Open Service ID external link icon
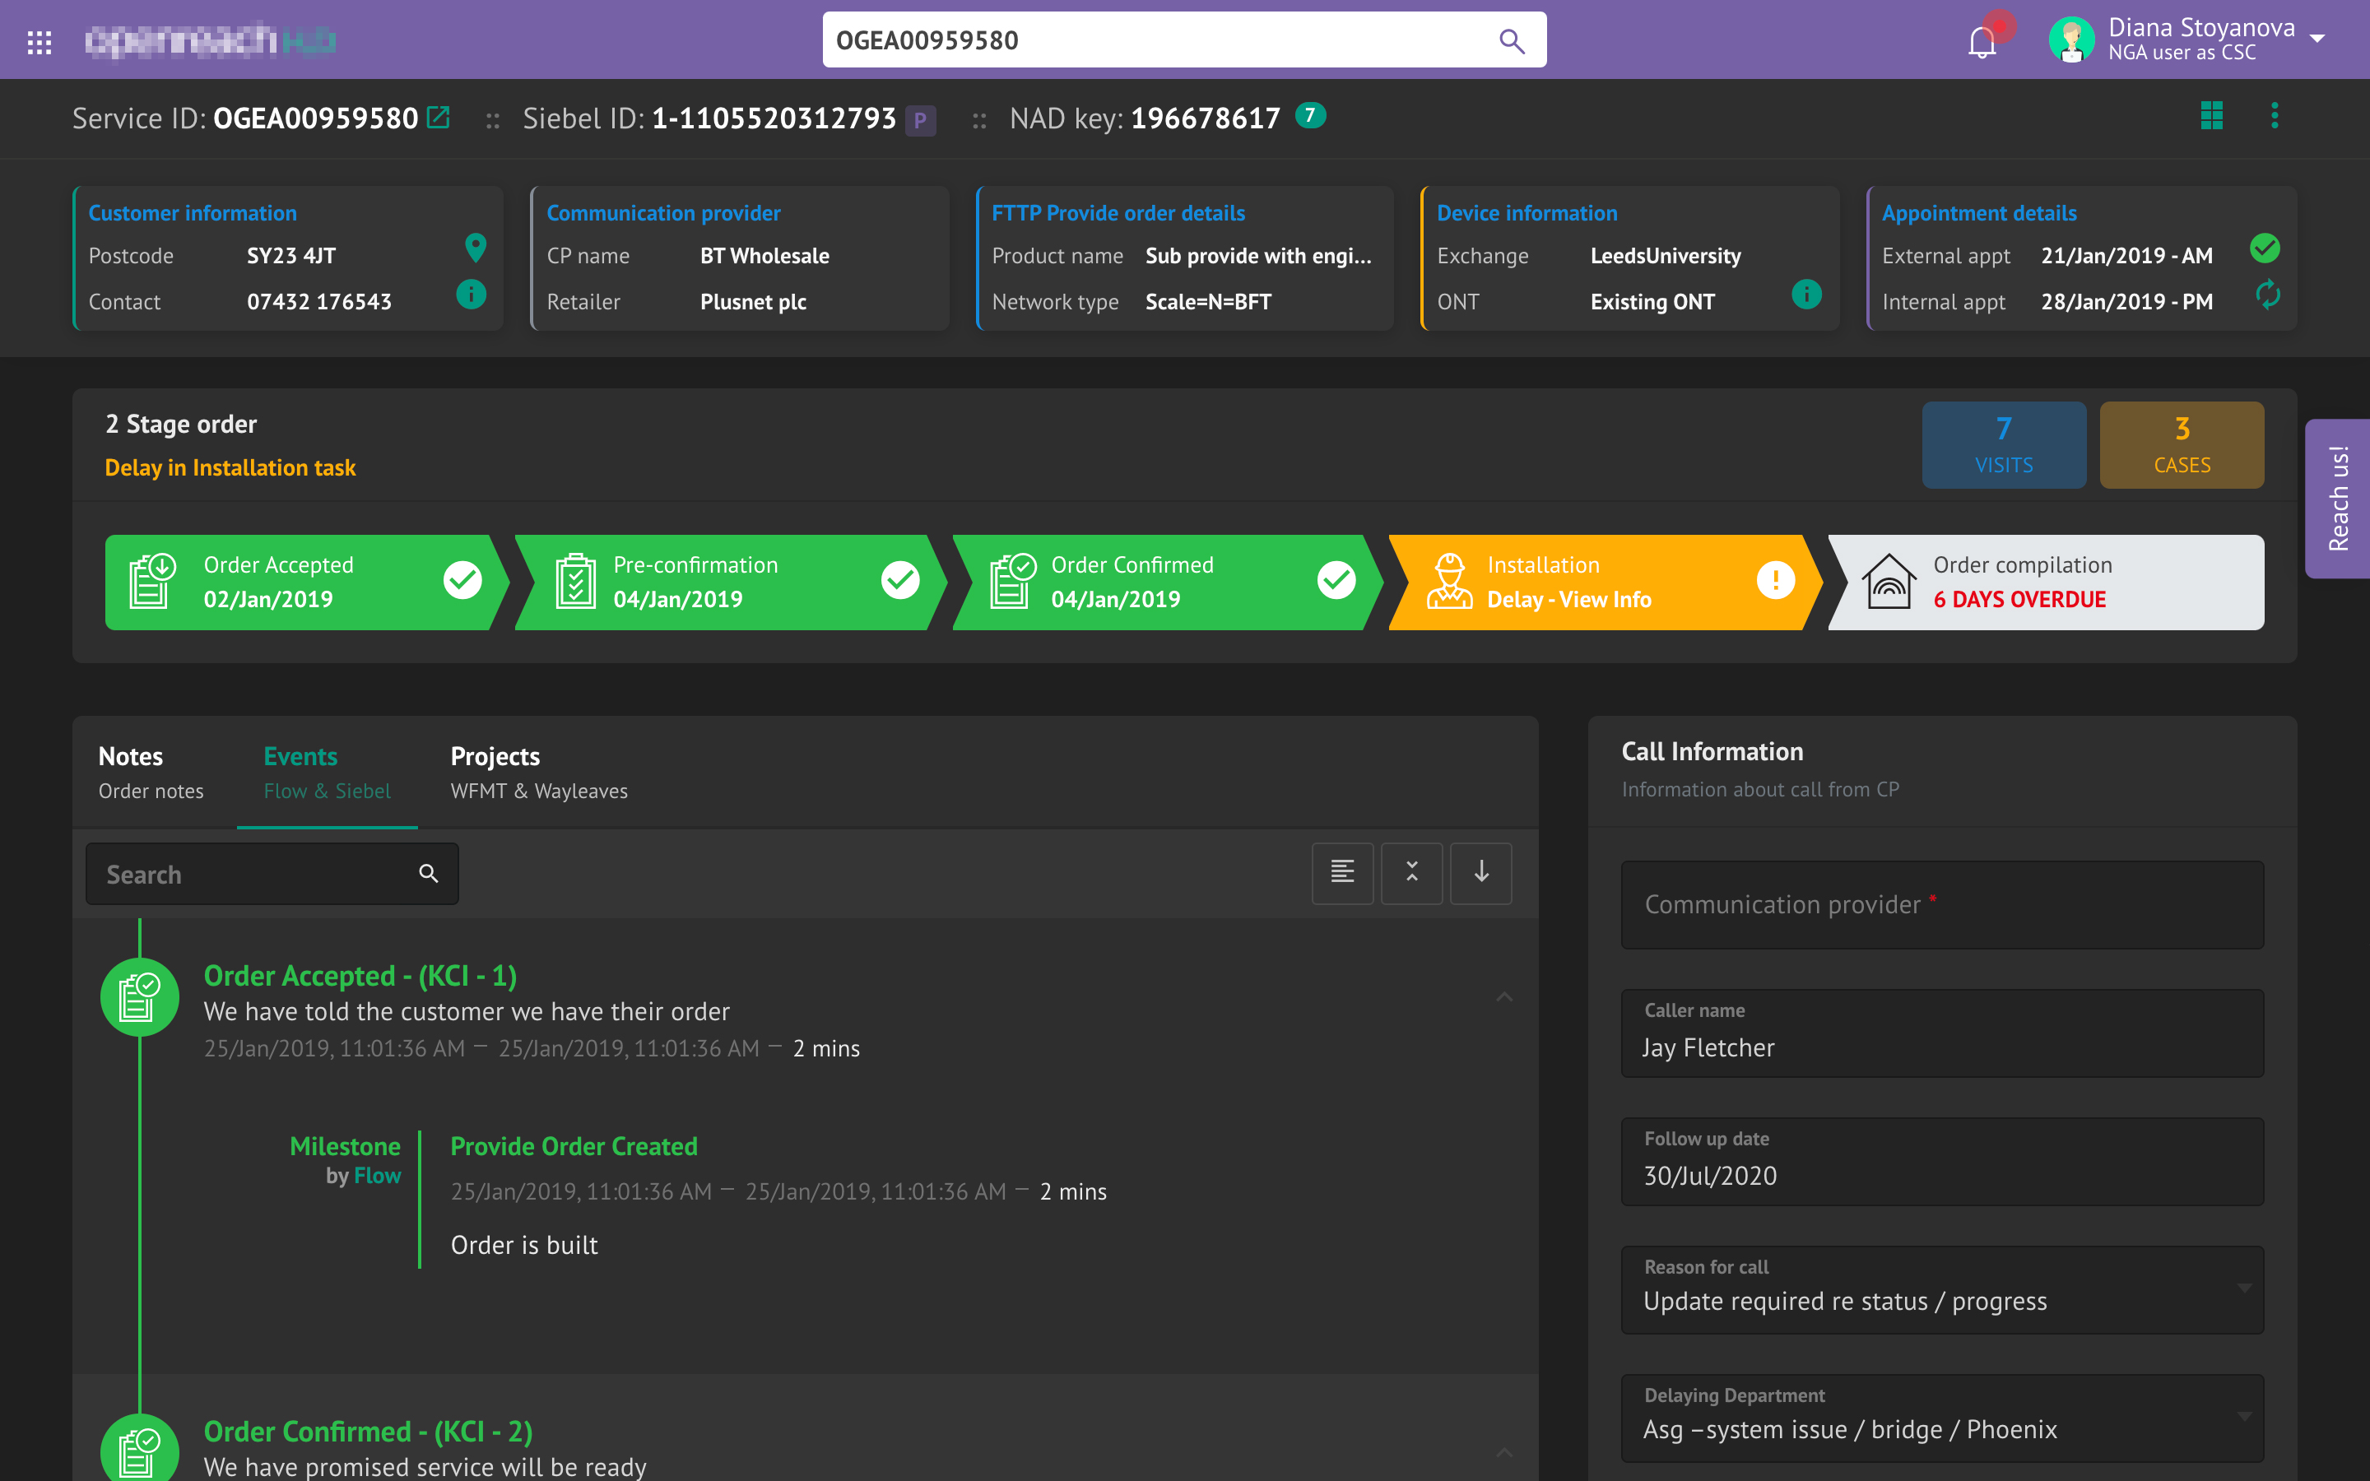The width and height of the screenshot is (2370, 1481). pos(439,118)
